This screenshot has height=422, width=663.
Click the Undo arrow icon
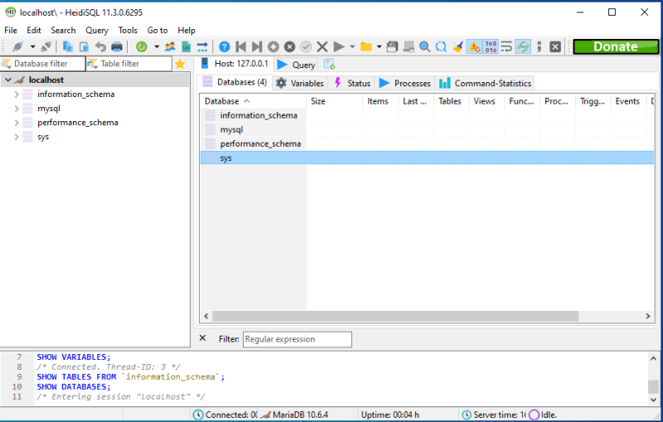coord(100,46)
